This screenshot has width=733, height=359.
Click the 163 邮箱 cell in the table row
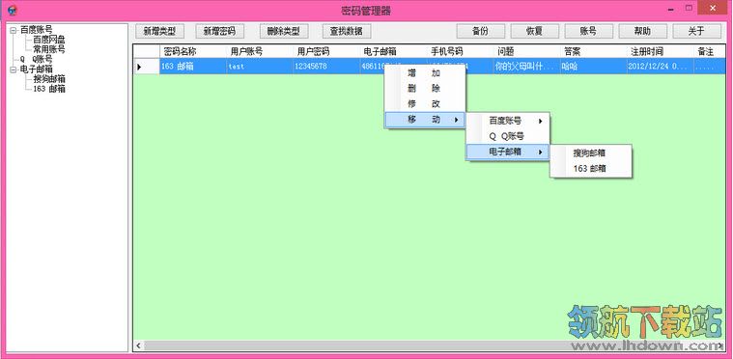[x=193, y=67]
